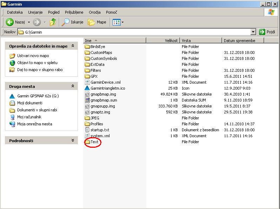Open the view mode icon
The image size is (280, 209).
tap(116, 22)
